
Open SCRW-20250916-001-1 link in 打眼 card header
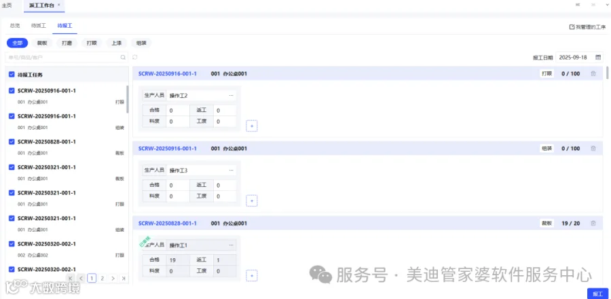pos(168,73)
